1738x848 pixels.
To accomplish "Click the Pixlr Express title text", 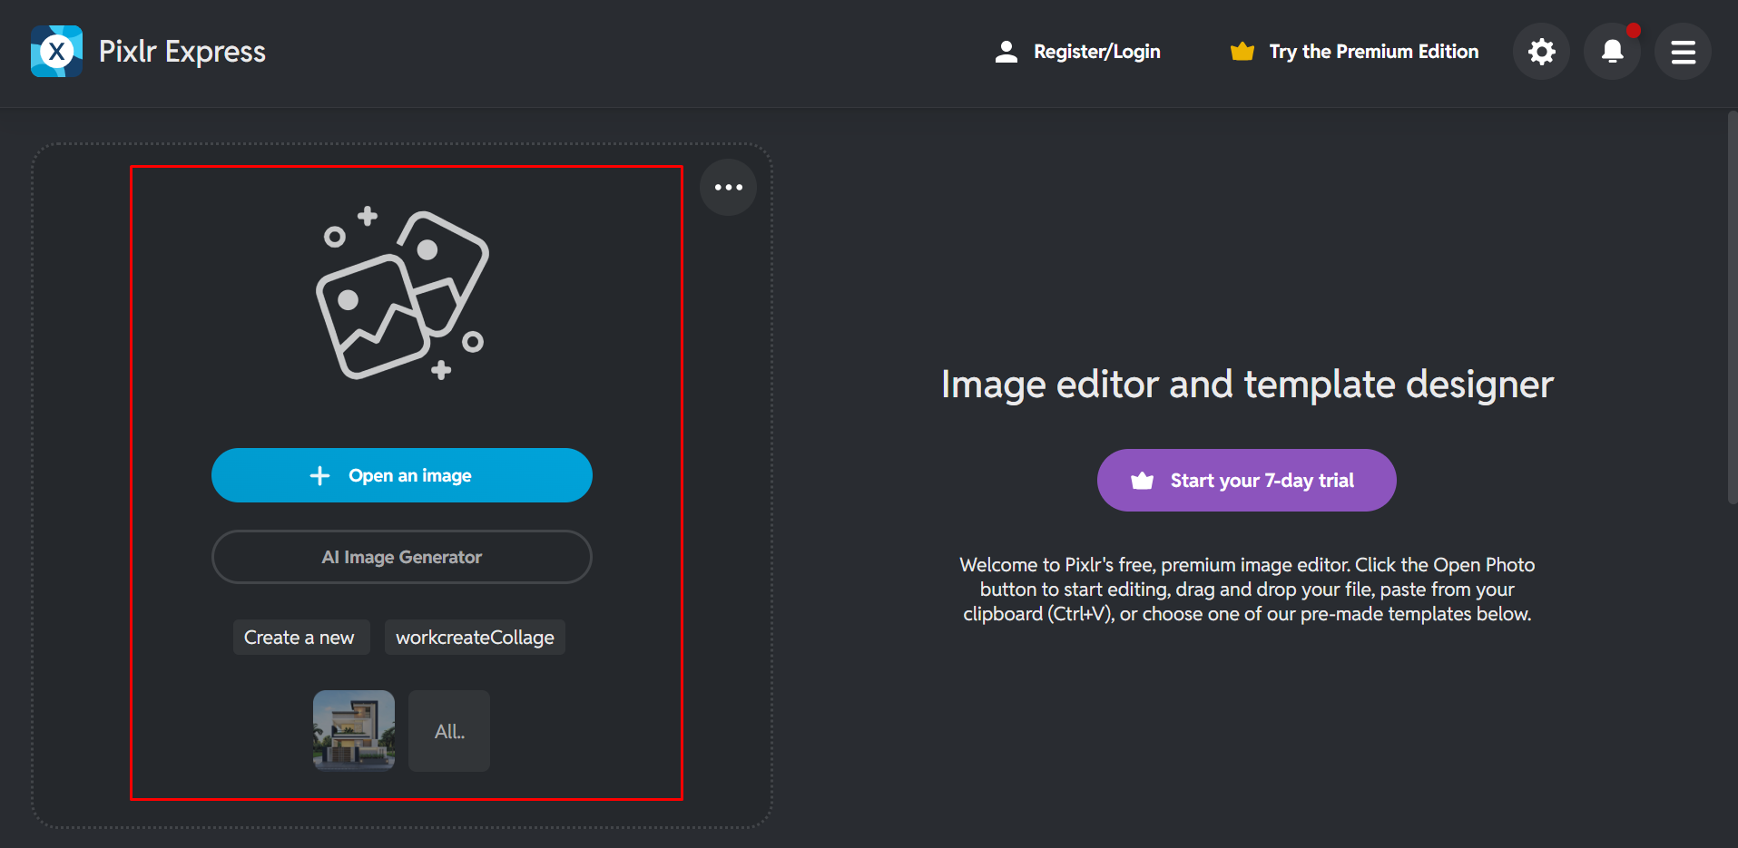I will [182, 52].
